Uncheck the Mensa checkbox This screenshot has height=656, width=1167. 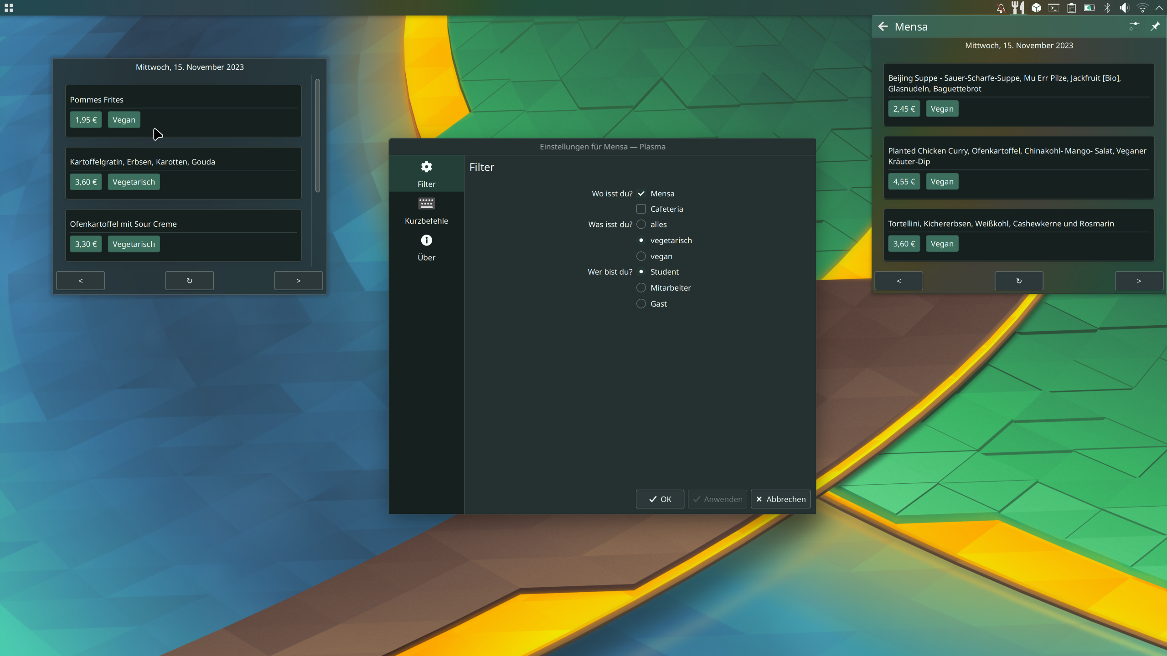641,194
